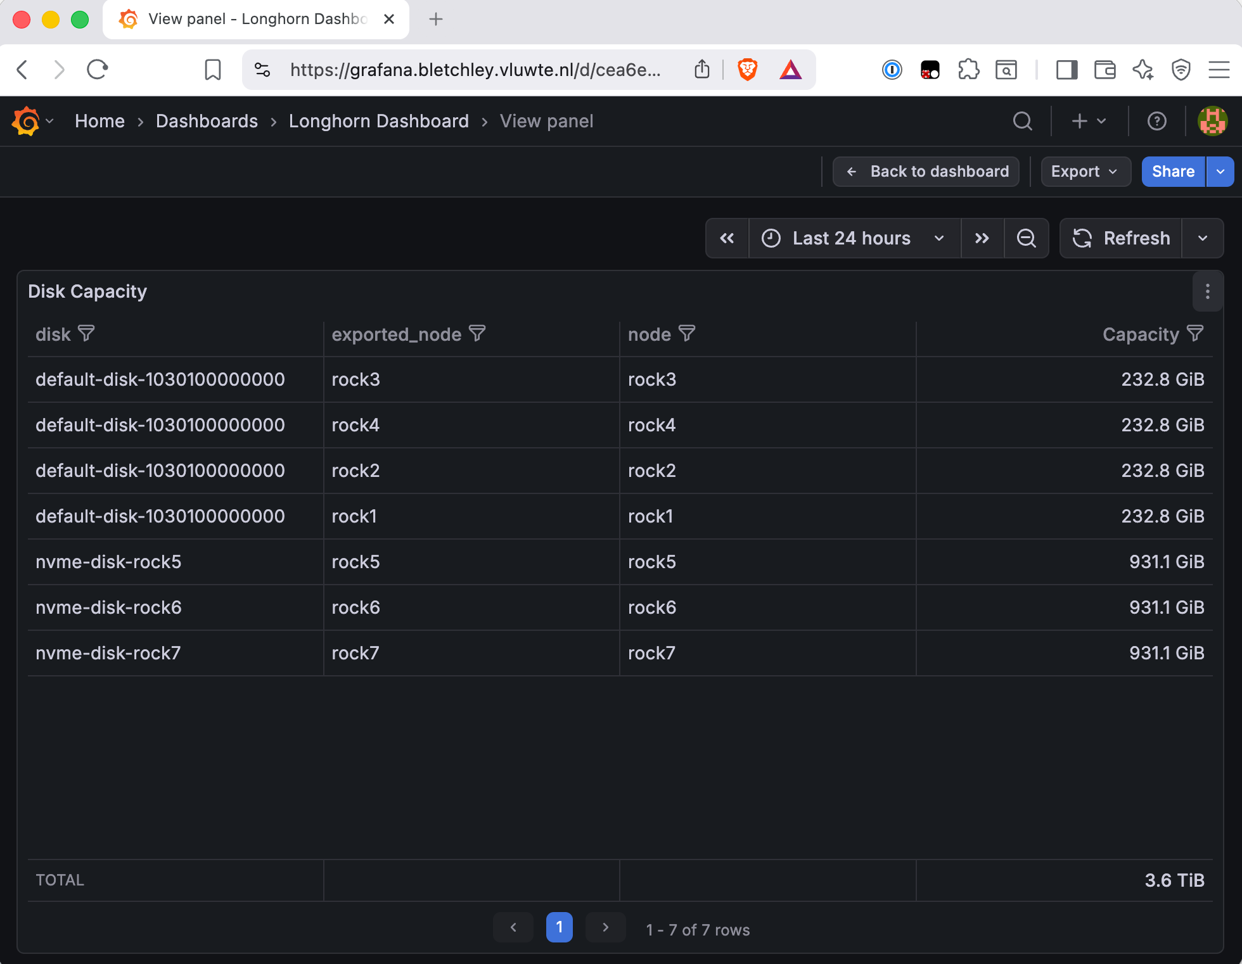The image size is (1242, 964).
Task: Filter by the node column
Action: click(687, 333)
